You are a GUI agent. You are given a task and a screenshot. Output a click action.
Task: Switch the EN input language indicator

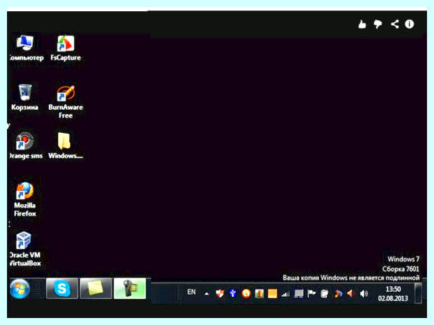click(191, 292)
